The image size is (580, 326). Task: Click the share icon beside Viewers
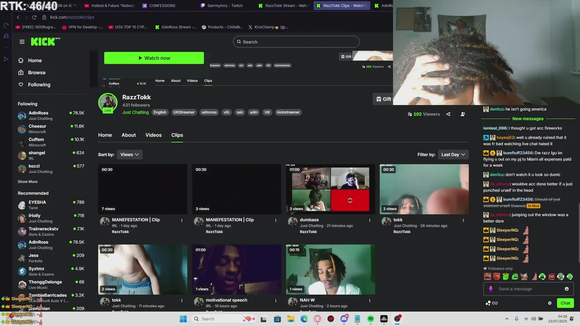pyautogui.click(x=448, y=114)
